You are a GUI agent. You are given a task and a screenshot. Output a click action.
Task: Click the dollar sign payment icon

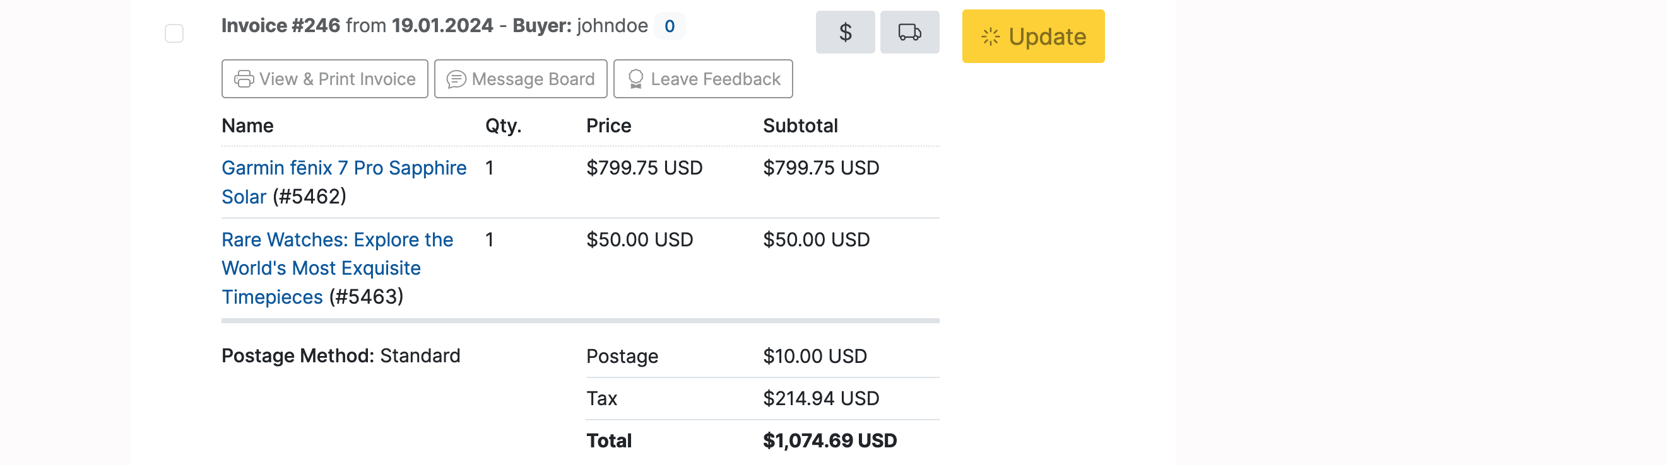[x=844, y=32]
